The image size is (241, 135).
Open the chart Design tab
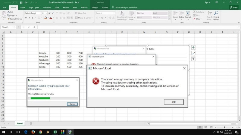click(95, 7)
